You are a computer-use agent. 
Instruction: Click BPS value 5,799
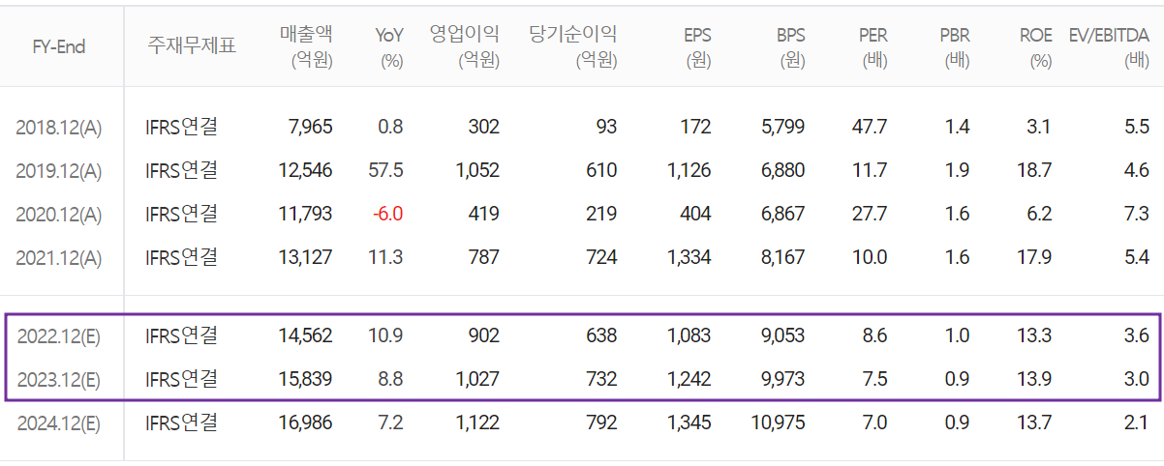click(x=782, y=127)
